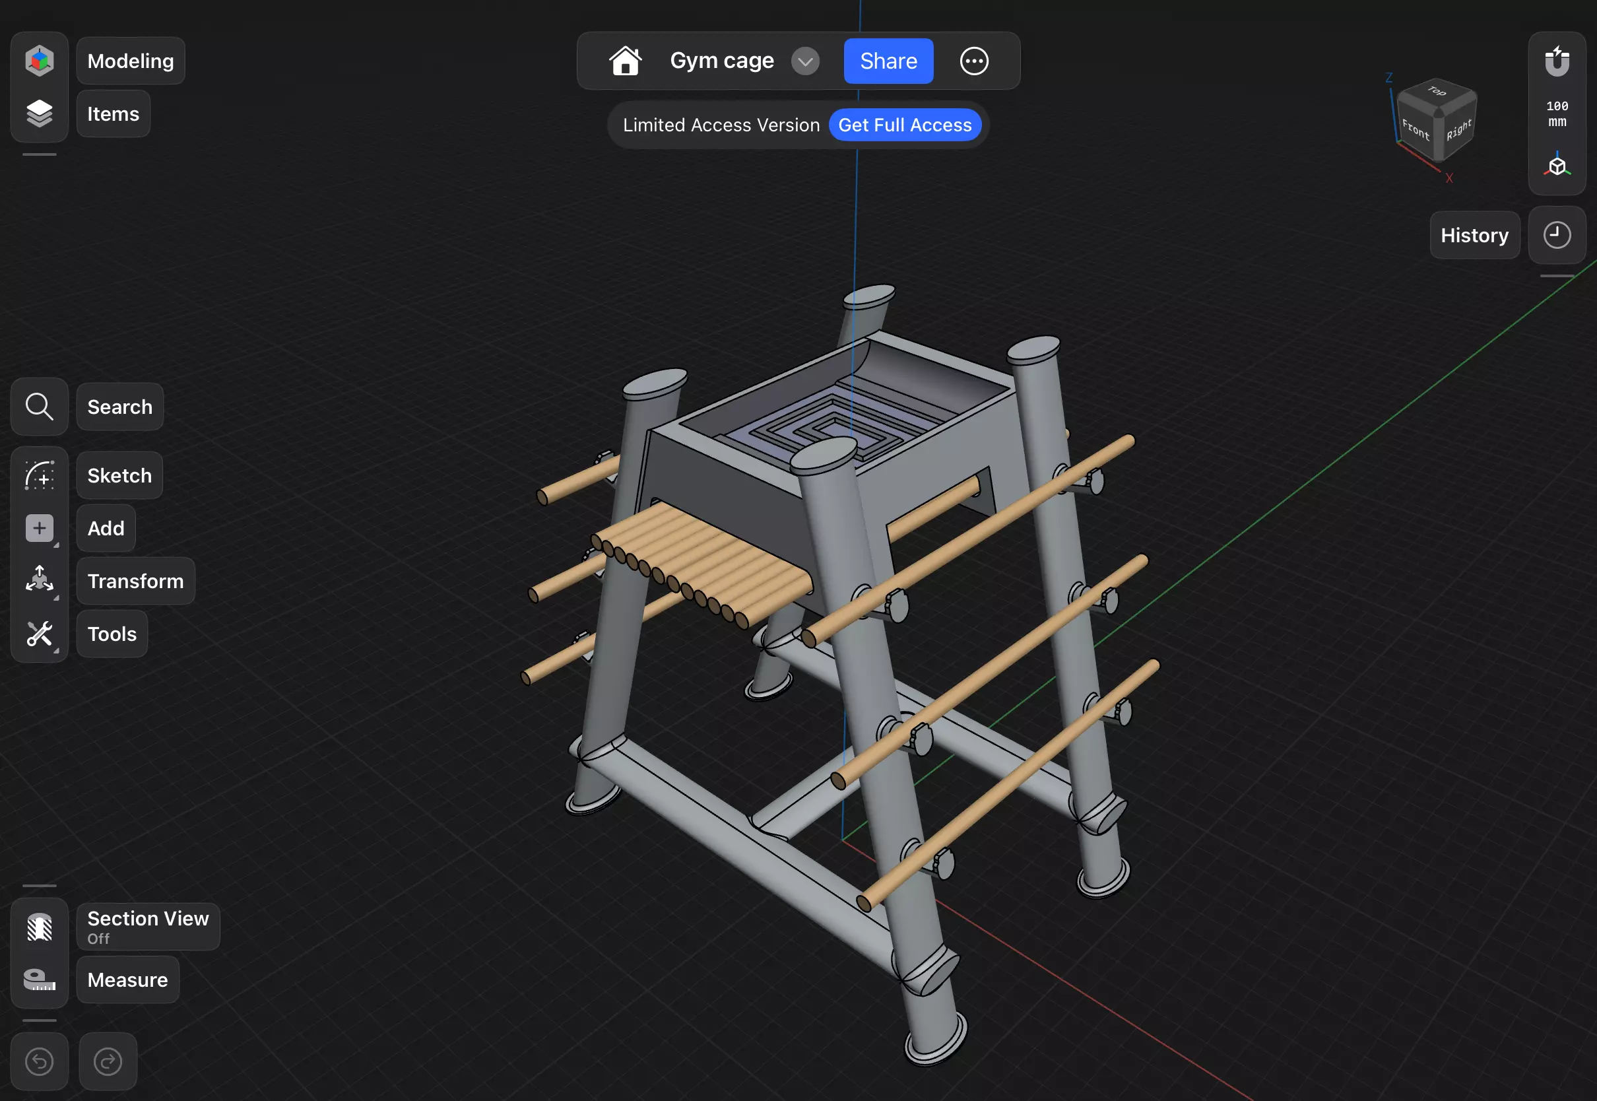Open the History clock icon
The height and width of the screenshot is (1101, 1597).
coord(1556,235)
